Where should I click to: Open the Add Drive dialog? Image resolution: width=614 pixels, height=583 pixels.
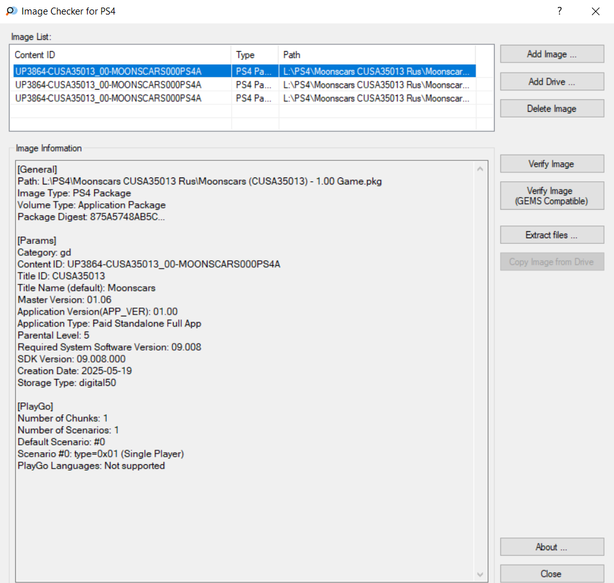coord(552,81)
